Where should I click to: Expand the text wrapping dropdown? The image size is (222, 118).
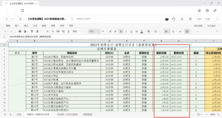tap(183, 31)
